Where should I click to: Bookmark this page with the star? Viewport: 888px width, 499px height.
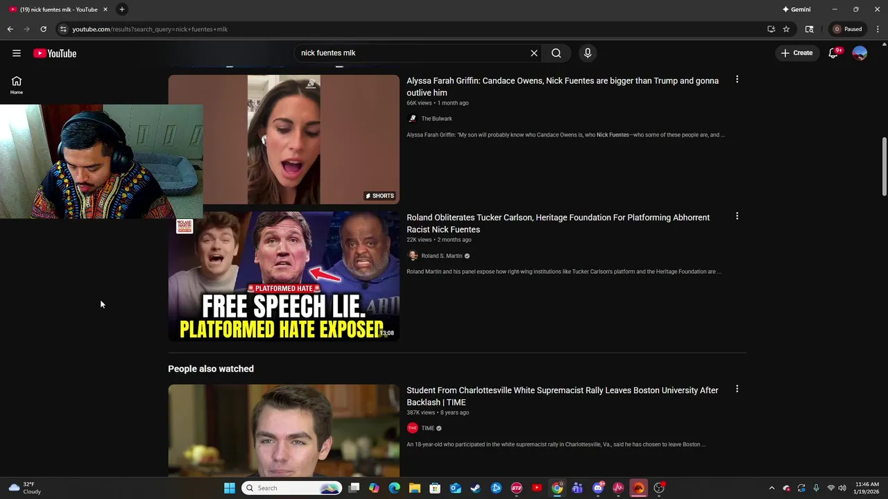pos(786,29)
